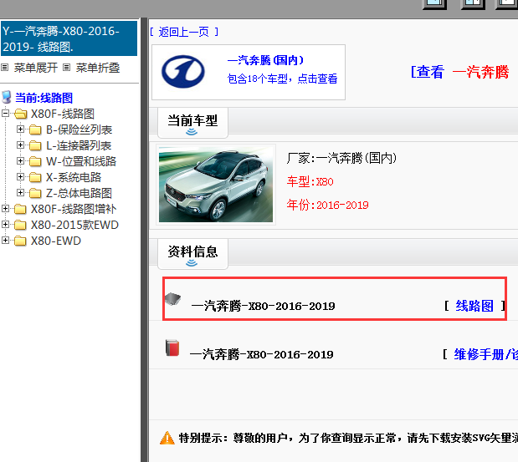
Task: Select X80-EWD in the tree
Action: click(56, 241)
